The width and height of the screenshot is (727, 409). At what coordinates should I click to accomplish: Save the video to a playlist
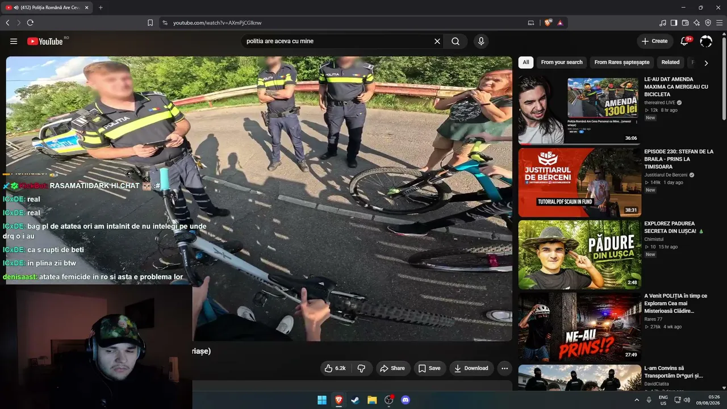point(429,368)
